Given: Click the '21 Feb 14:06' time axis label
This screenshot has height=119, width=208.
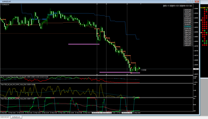Looking at the screenshot, I should click(79, 113).
